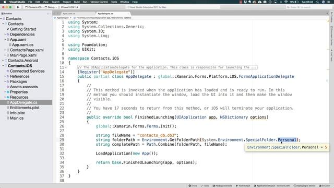Go back with the editor's navigate-back arrow
The width and height of the screenshot is (334, 188).
point(54,14)
